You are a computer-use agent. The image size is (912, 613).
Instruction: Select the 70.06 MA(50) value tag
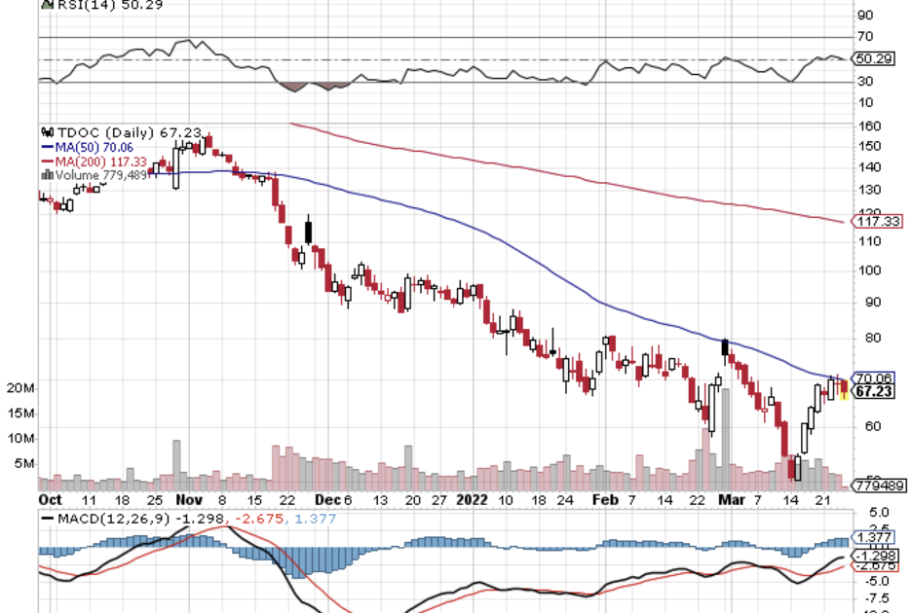tap(872, 378)
